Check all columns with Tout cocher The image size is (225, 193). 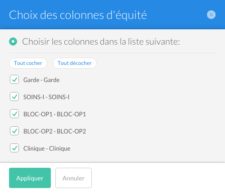[x=28, y=63]
